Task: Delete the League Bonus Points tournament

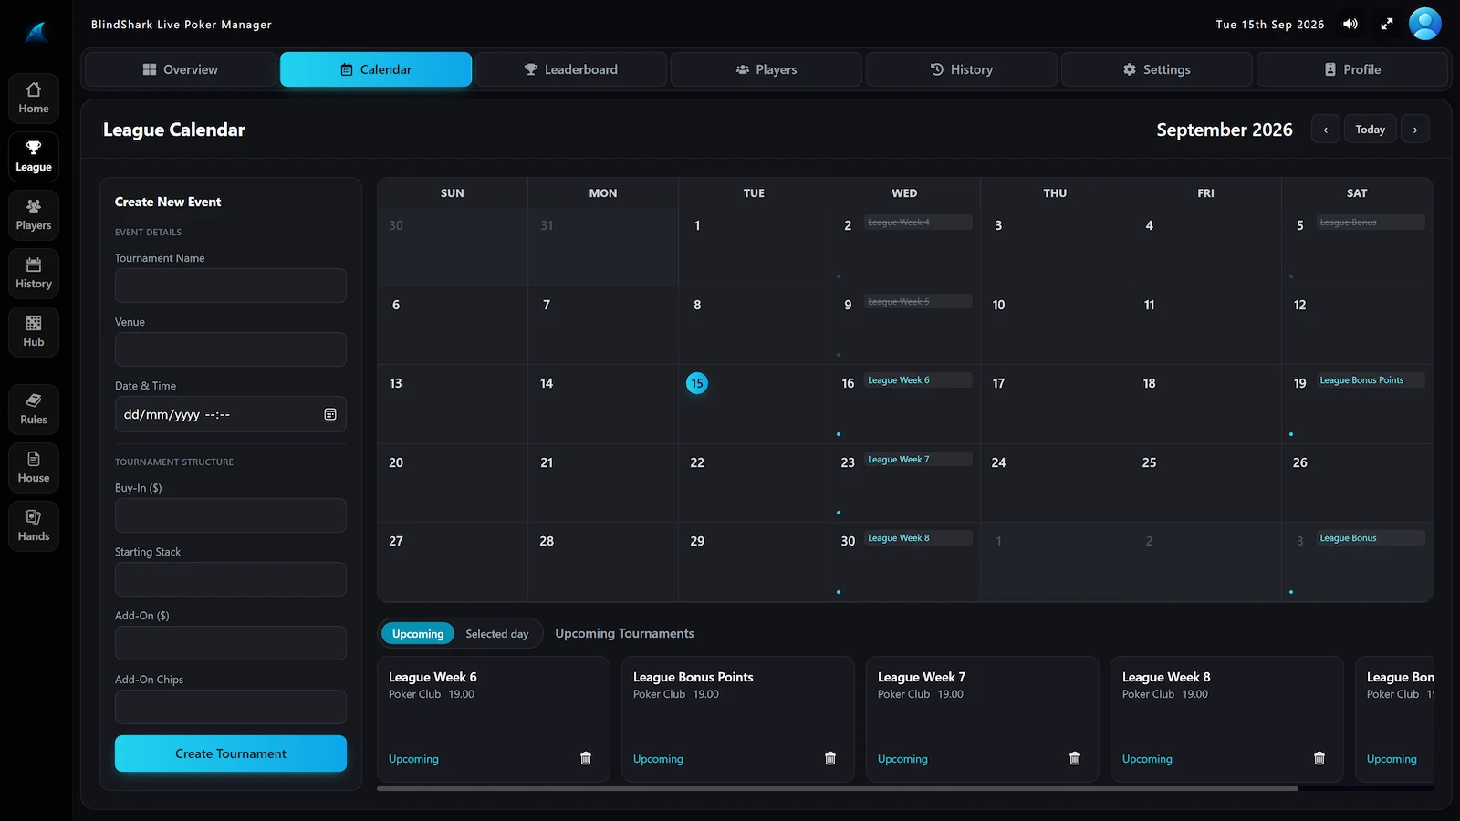Action: pos(830,758)
